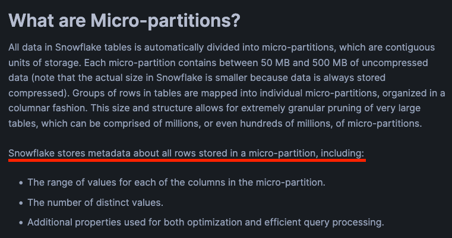This screenshot has height=238, width=452.
Task: Click the "Additional properties" bullet item
Action: pyautogui.click(x=206, y=223)
